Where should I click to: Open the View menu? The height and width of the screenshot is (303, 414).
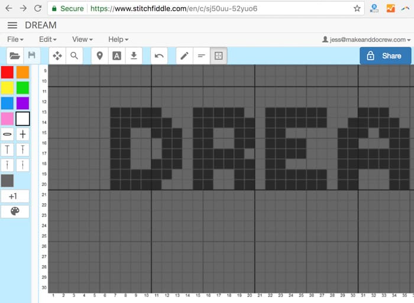82,40
